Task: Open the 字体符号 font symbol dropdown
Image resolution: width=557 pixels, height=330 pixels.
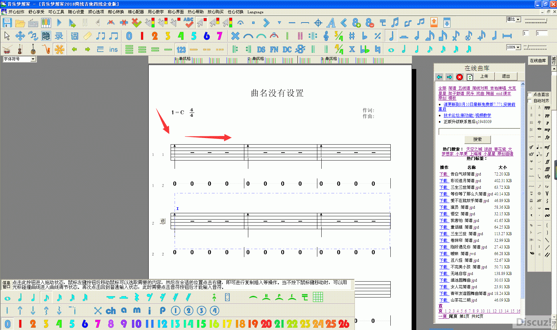Action: 20,59
